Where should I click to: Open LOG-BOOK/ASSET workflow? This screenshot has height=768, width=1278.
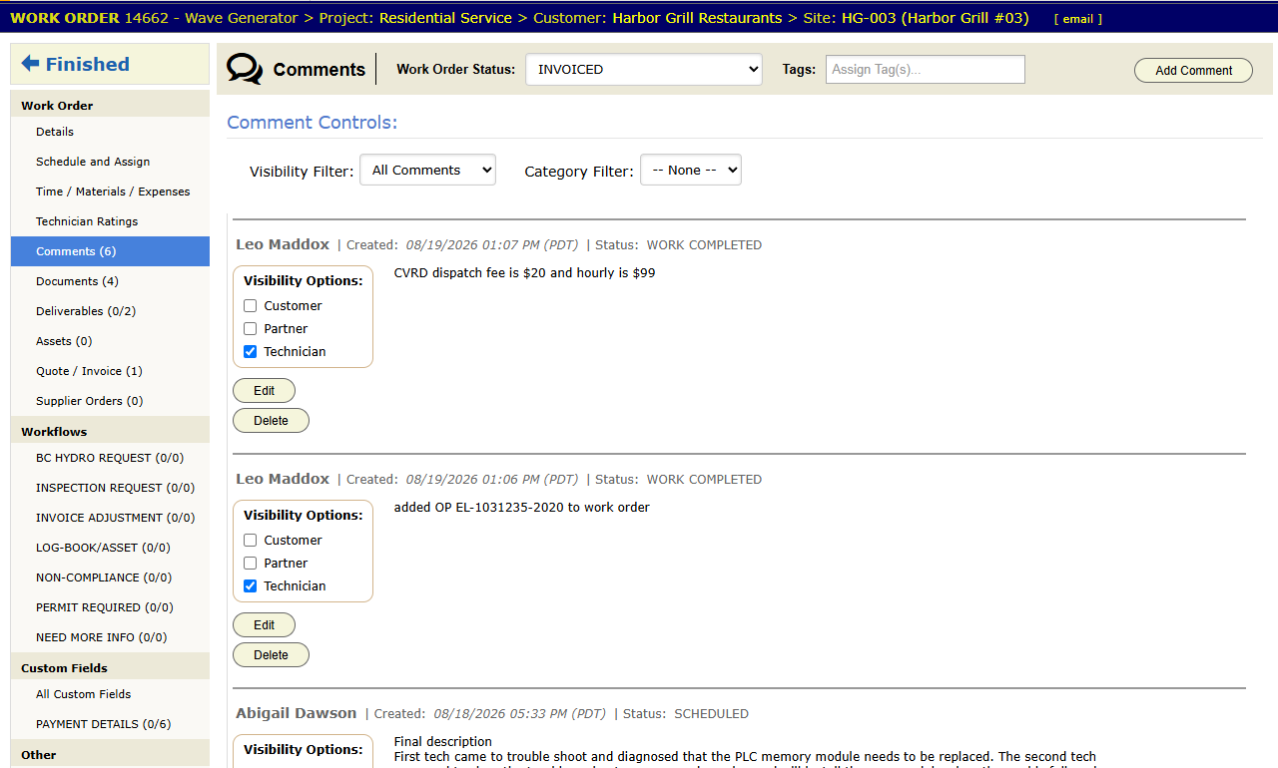110,548
